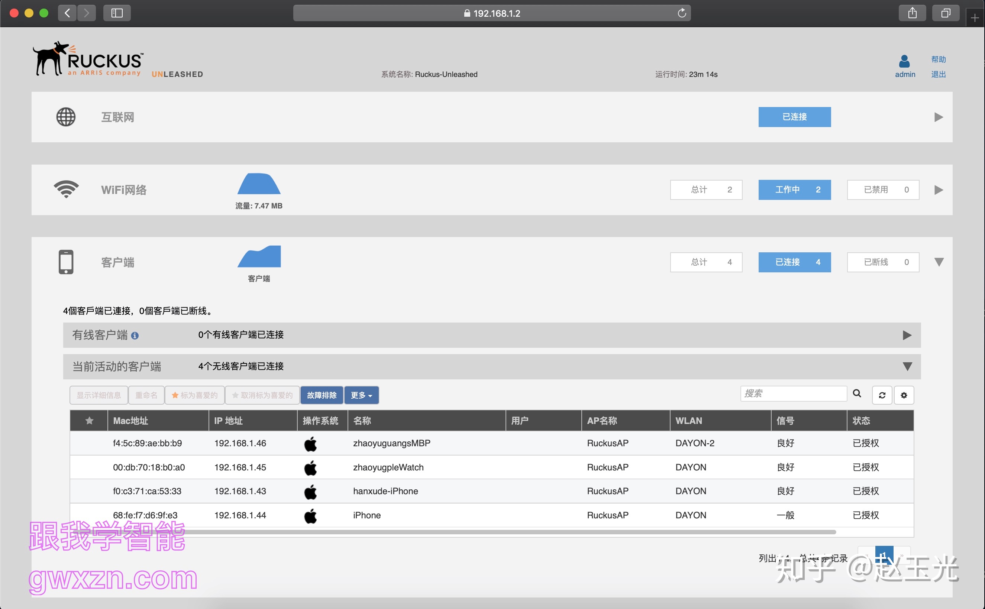Image resolution: width=985 pixels, height=609 pixels.
Task: Click the WiFi signal icon
Action: tap(67, 189)
